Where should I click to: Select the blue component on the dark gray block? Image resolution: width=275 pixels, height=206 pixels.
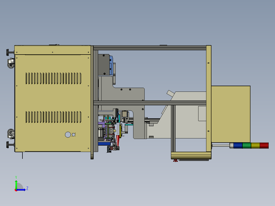111,65
